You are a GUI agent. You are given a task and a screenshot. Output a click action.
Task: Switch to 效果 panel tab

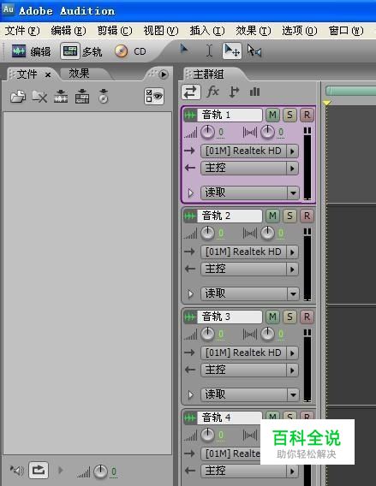pyautogui.click(x=79, y=74)
